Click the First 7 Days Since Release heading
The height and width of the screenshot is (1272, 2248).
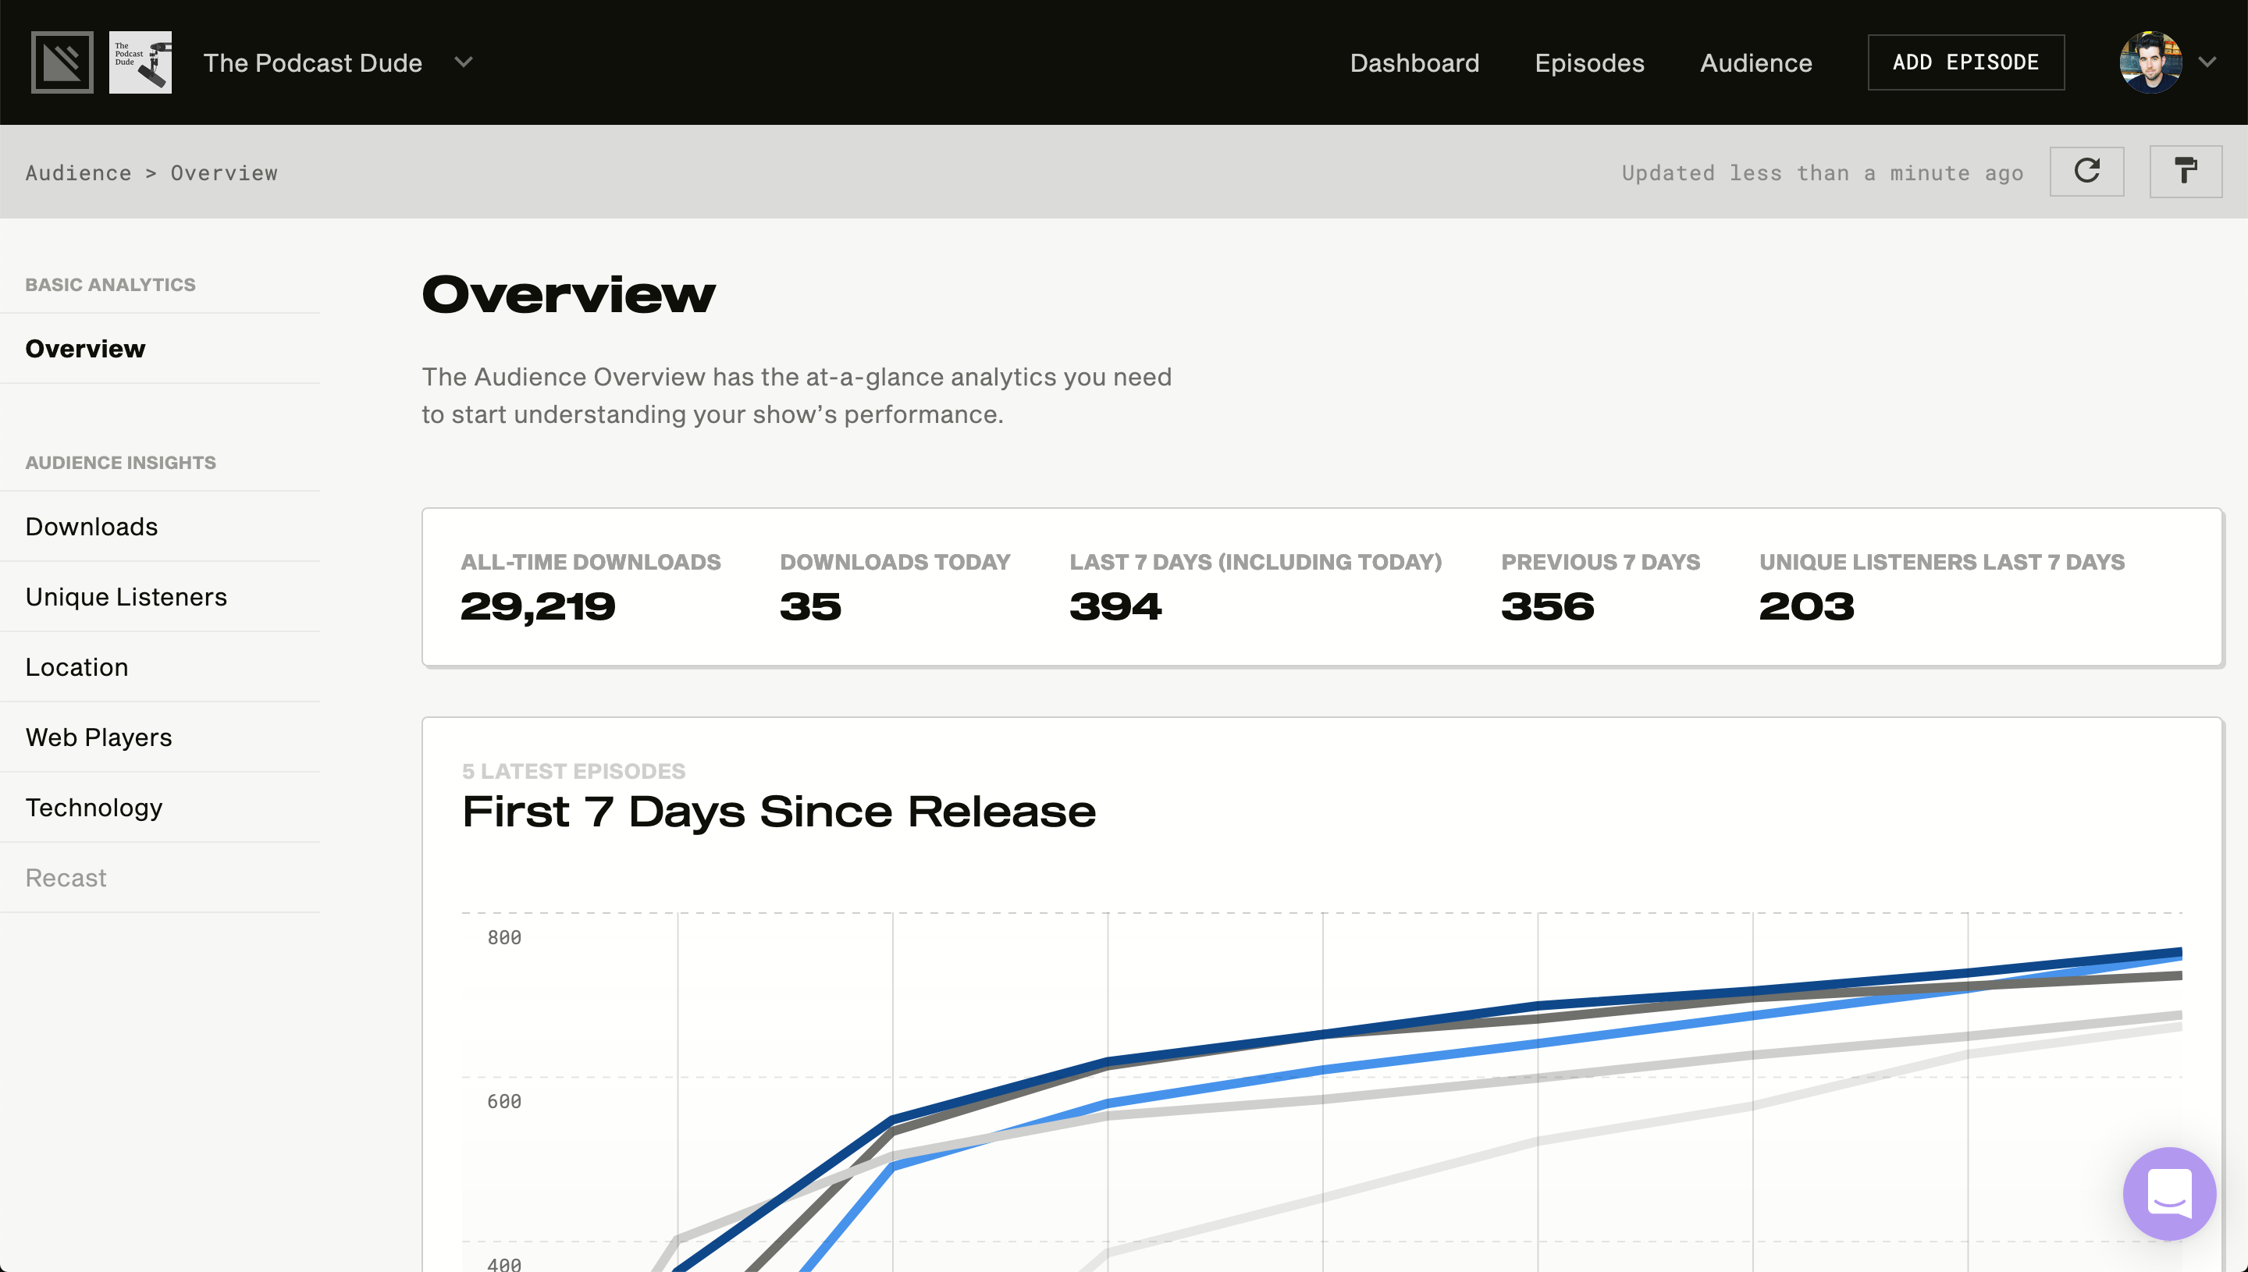[x=778, y=812]
